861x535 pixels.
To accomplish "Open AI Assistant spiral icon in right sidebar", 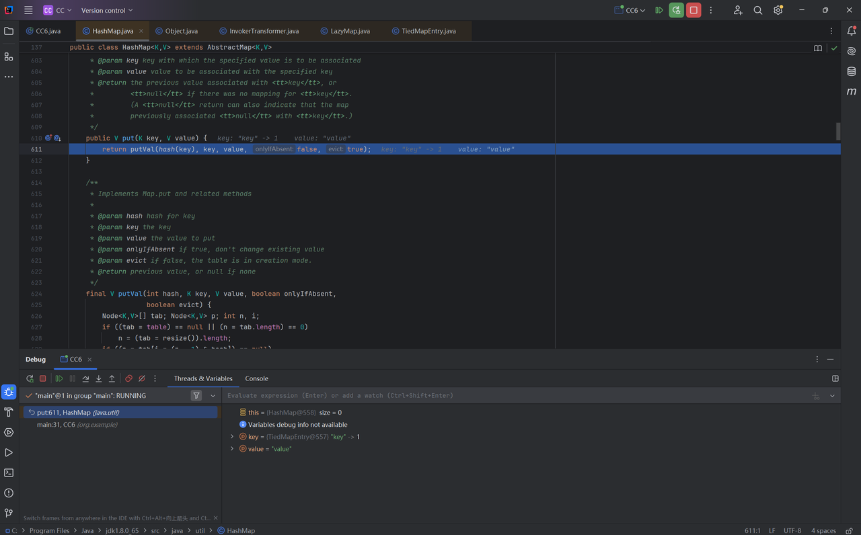I will [852, 51].
